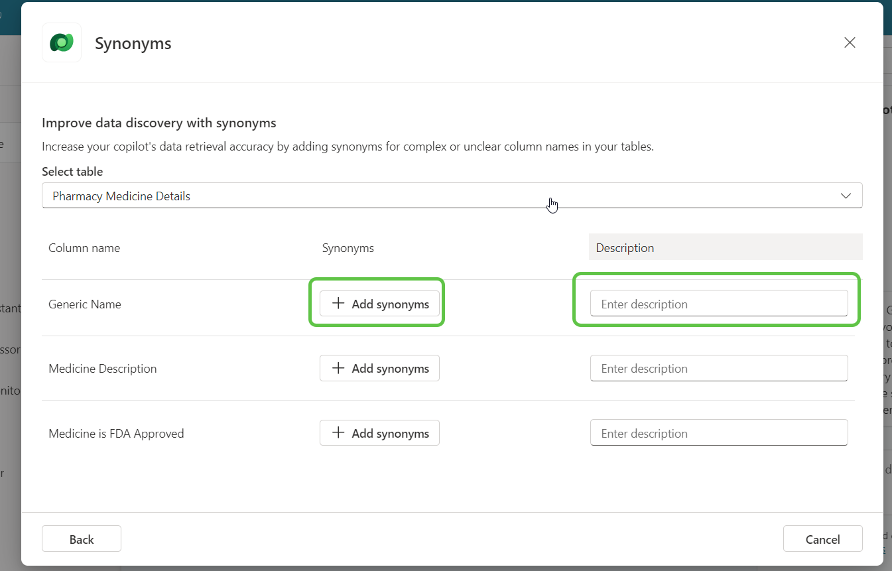Viewport: 892px width, 571px height.
Task: Click the Pharmacy Medicine Details table selection text
Action: tap(121, 196)
